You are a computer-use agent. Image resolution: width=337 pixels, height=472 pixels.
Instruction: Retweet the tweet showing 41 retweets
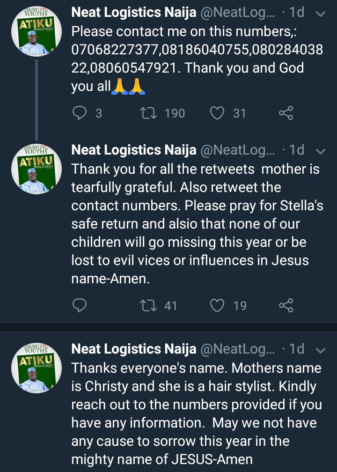pyautogui.click(x=148, y=306)
